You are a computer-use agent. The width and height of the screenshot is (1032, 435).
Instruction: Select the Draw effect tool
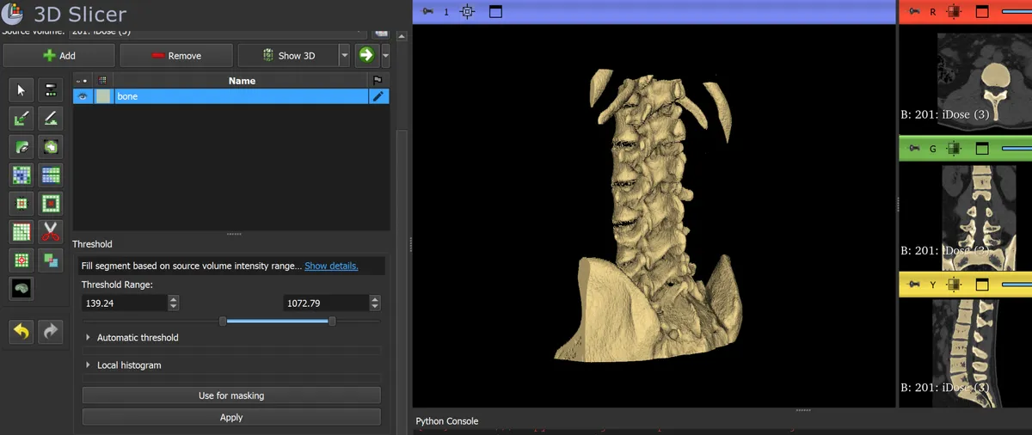[x=51, y=119]
